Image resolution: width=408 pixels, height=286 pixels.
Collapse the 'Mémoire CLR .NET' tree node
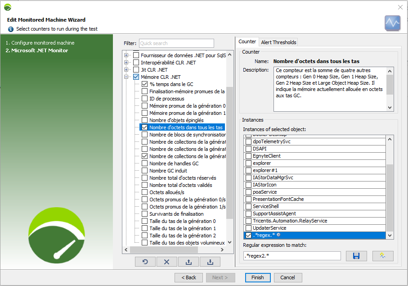tap(126, 77)
